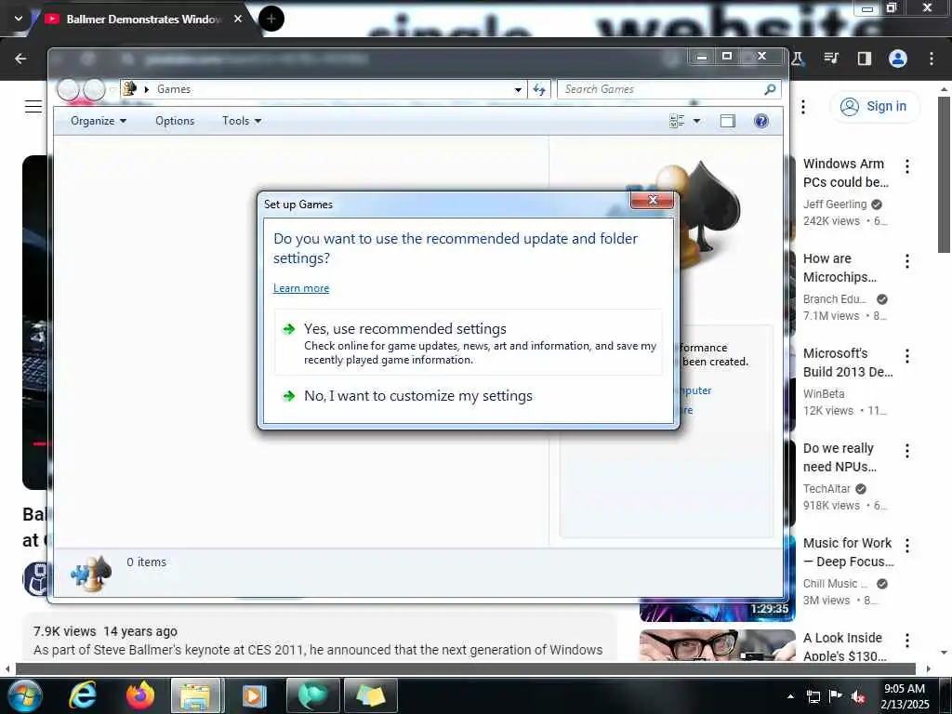Open the browser profile avatar
The width and height of the screenshot is (952, 714).
pos(898,59)
